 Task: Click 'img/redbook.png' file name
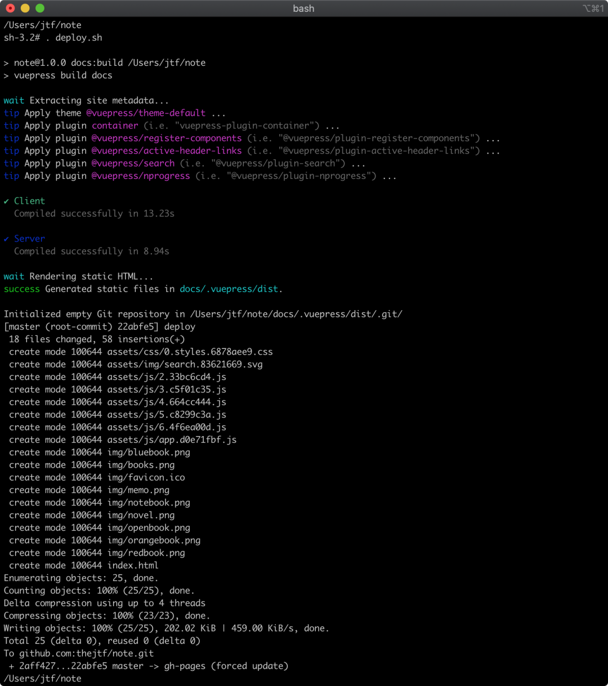146,553
